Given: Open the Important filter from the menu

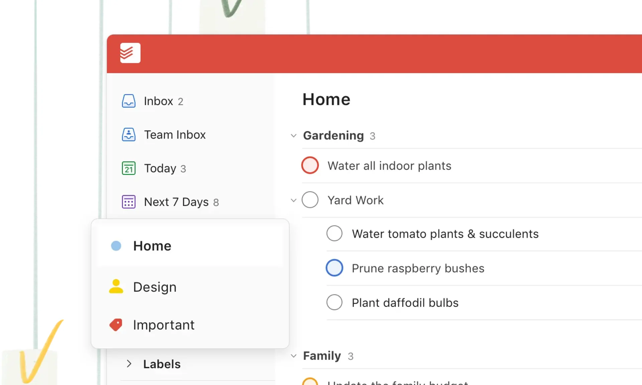Looking at the screenshot, I should click(x=164, y=325).
